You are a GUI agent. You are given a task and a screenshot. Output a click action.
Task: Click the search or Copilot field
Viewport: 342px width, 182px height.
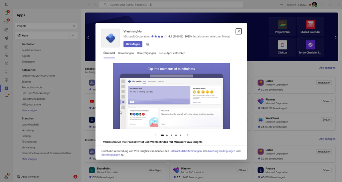click(x=171, y=4)
